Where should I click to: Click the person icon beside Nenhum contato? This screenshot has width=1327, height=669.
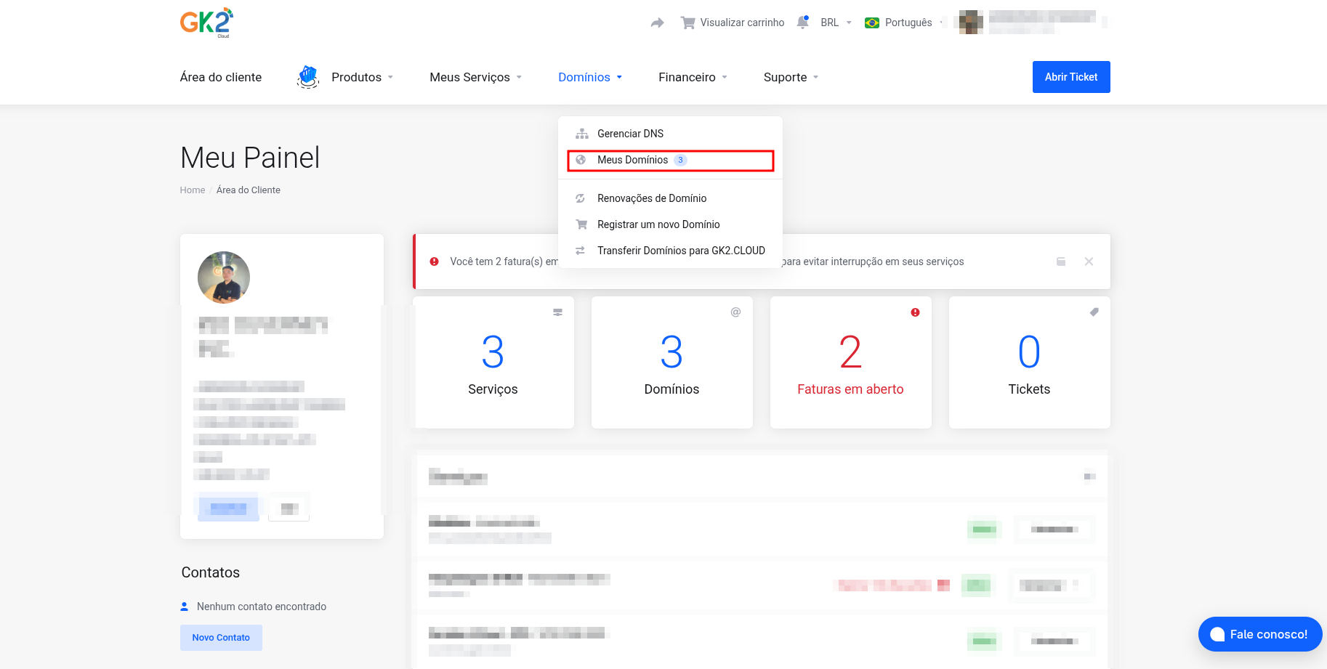point(185,607)
